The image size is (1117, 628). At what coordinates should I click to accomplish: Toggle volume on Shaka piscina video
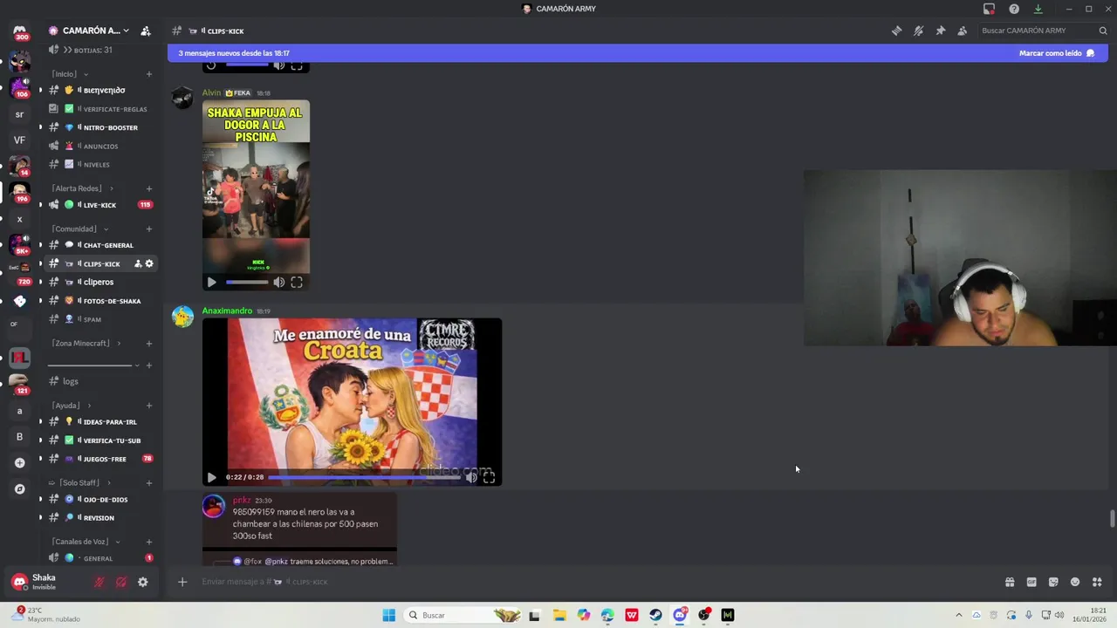(278, 282)
